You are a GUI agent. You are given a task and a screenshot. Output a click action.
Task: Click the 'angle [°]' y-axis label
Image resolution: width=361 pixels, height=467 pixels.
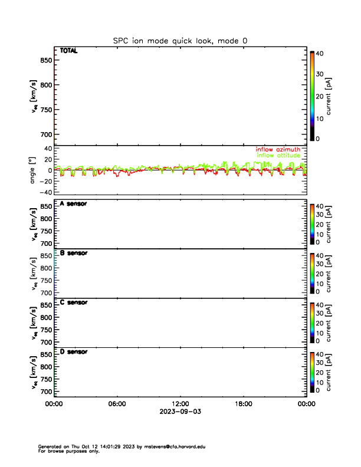pyautogui.click(x=35, y=170)
